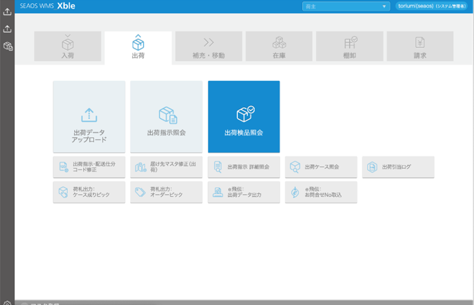Go to the 請求 billing tab
The width and height of the screenshot is (474, 305).
click(x=420, y=47)
